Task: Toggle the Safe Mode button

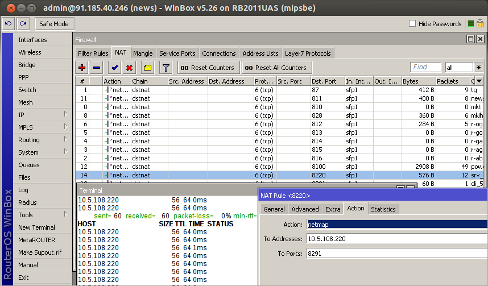Action: coord(54,24)
